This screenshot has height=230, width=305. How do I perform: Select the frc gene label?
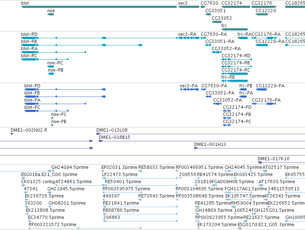pos(224,26)
